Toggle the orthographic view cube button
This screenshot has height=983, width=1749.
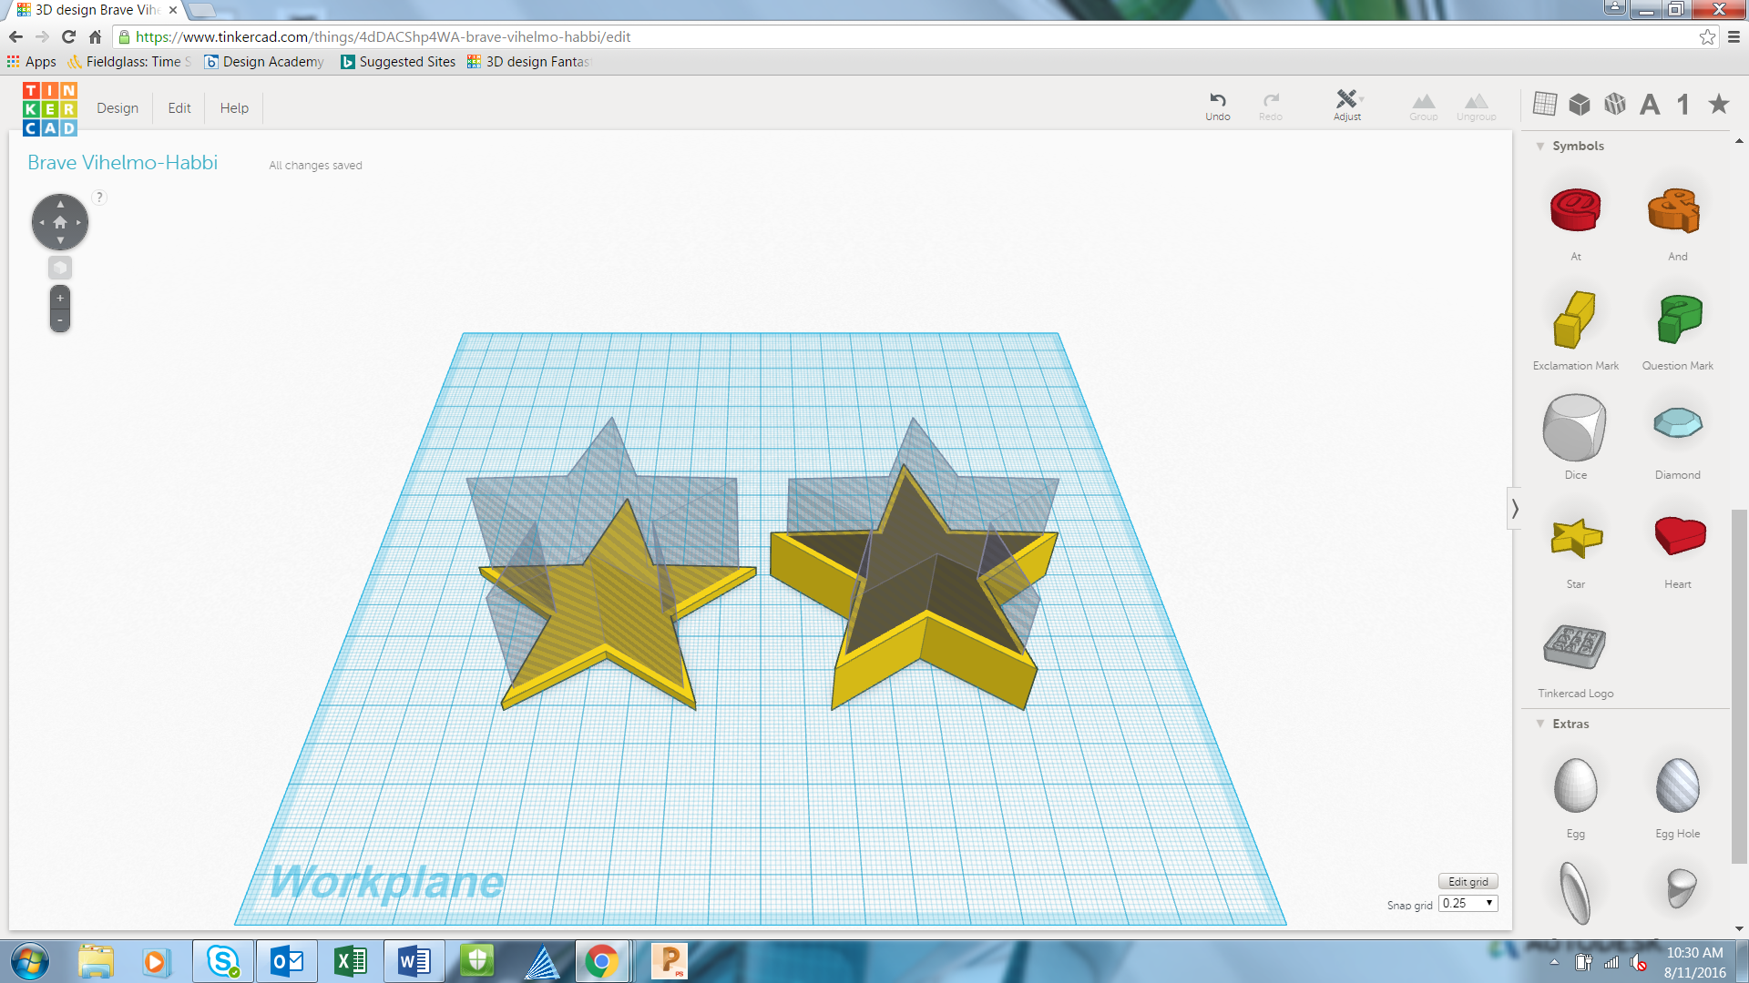[x=60, y=268]
